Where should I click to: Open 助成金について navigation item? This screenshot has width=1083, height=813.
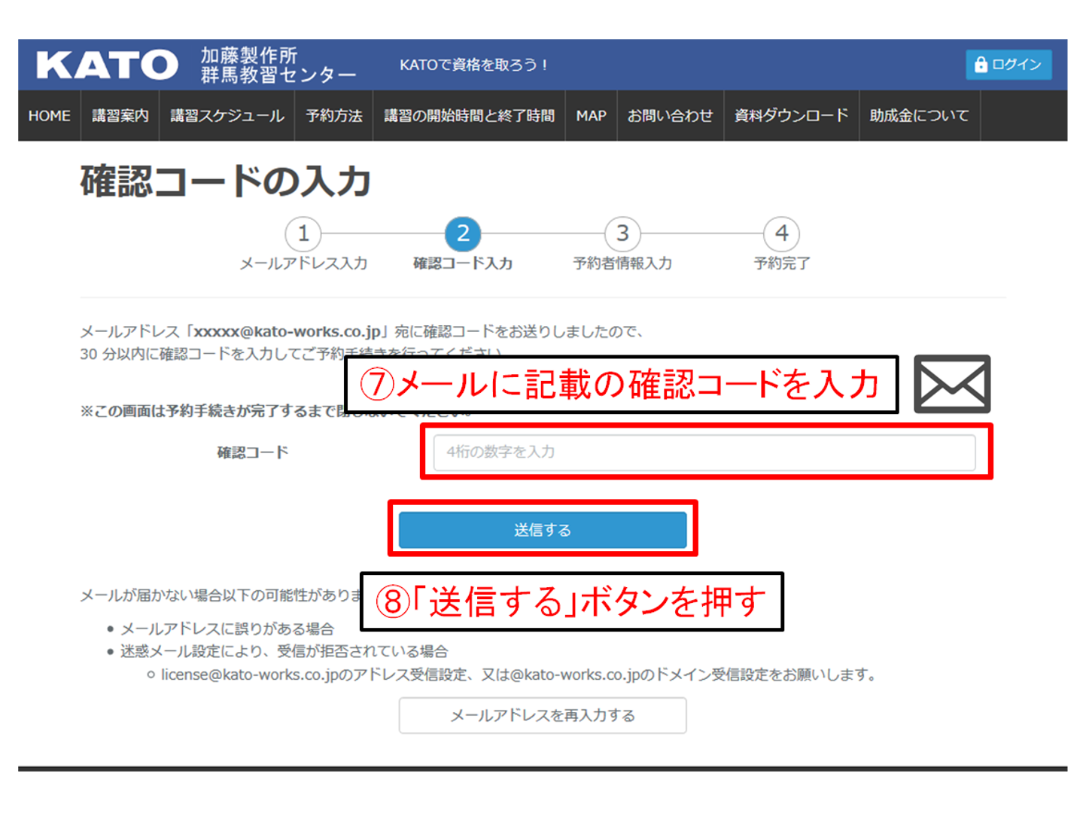(919, 116)
